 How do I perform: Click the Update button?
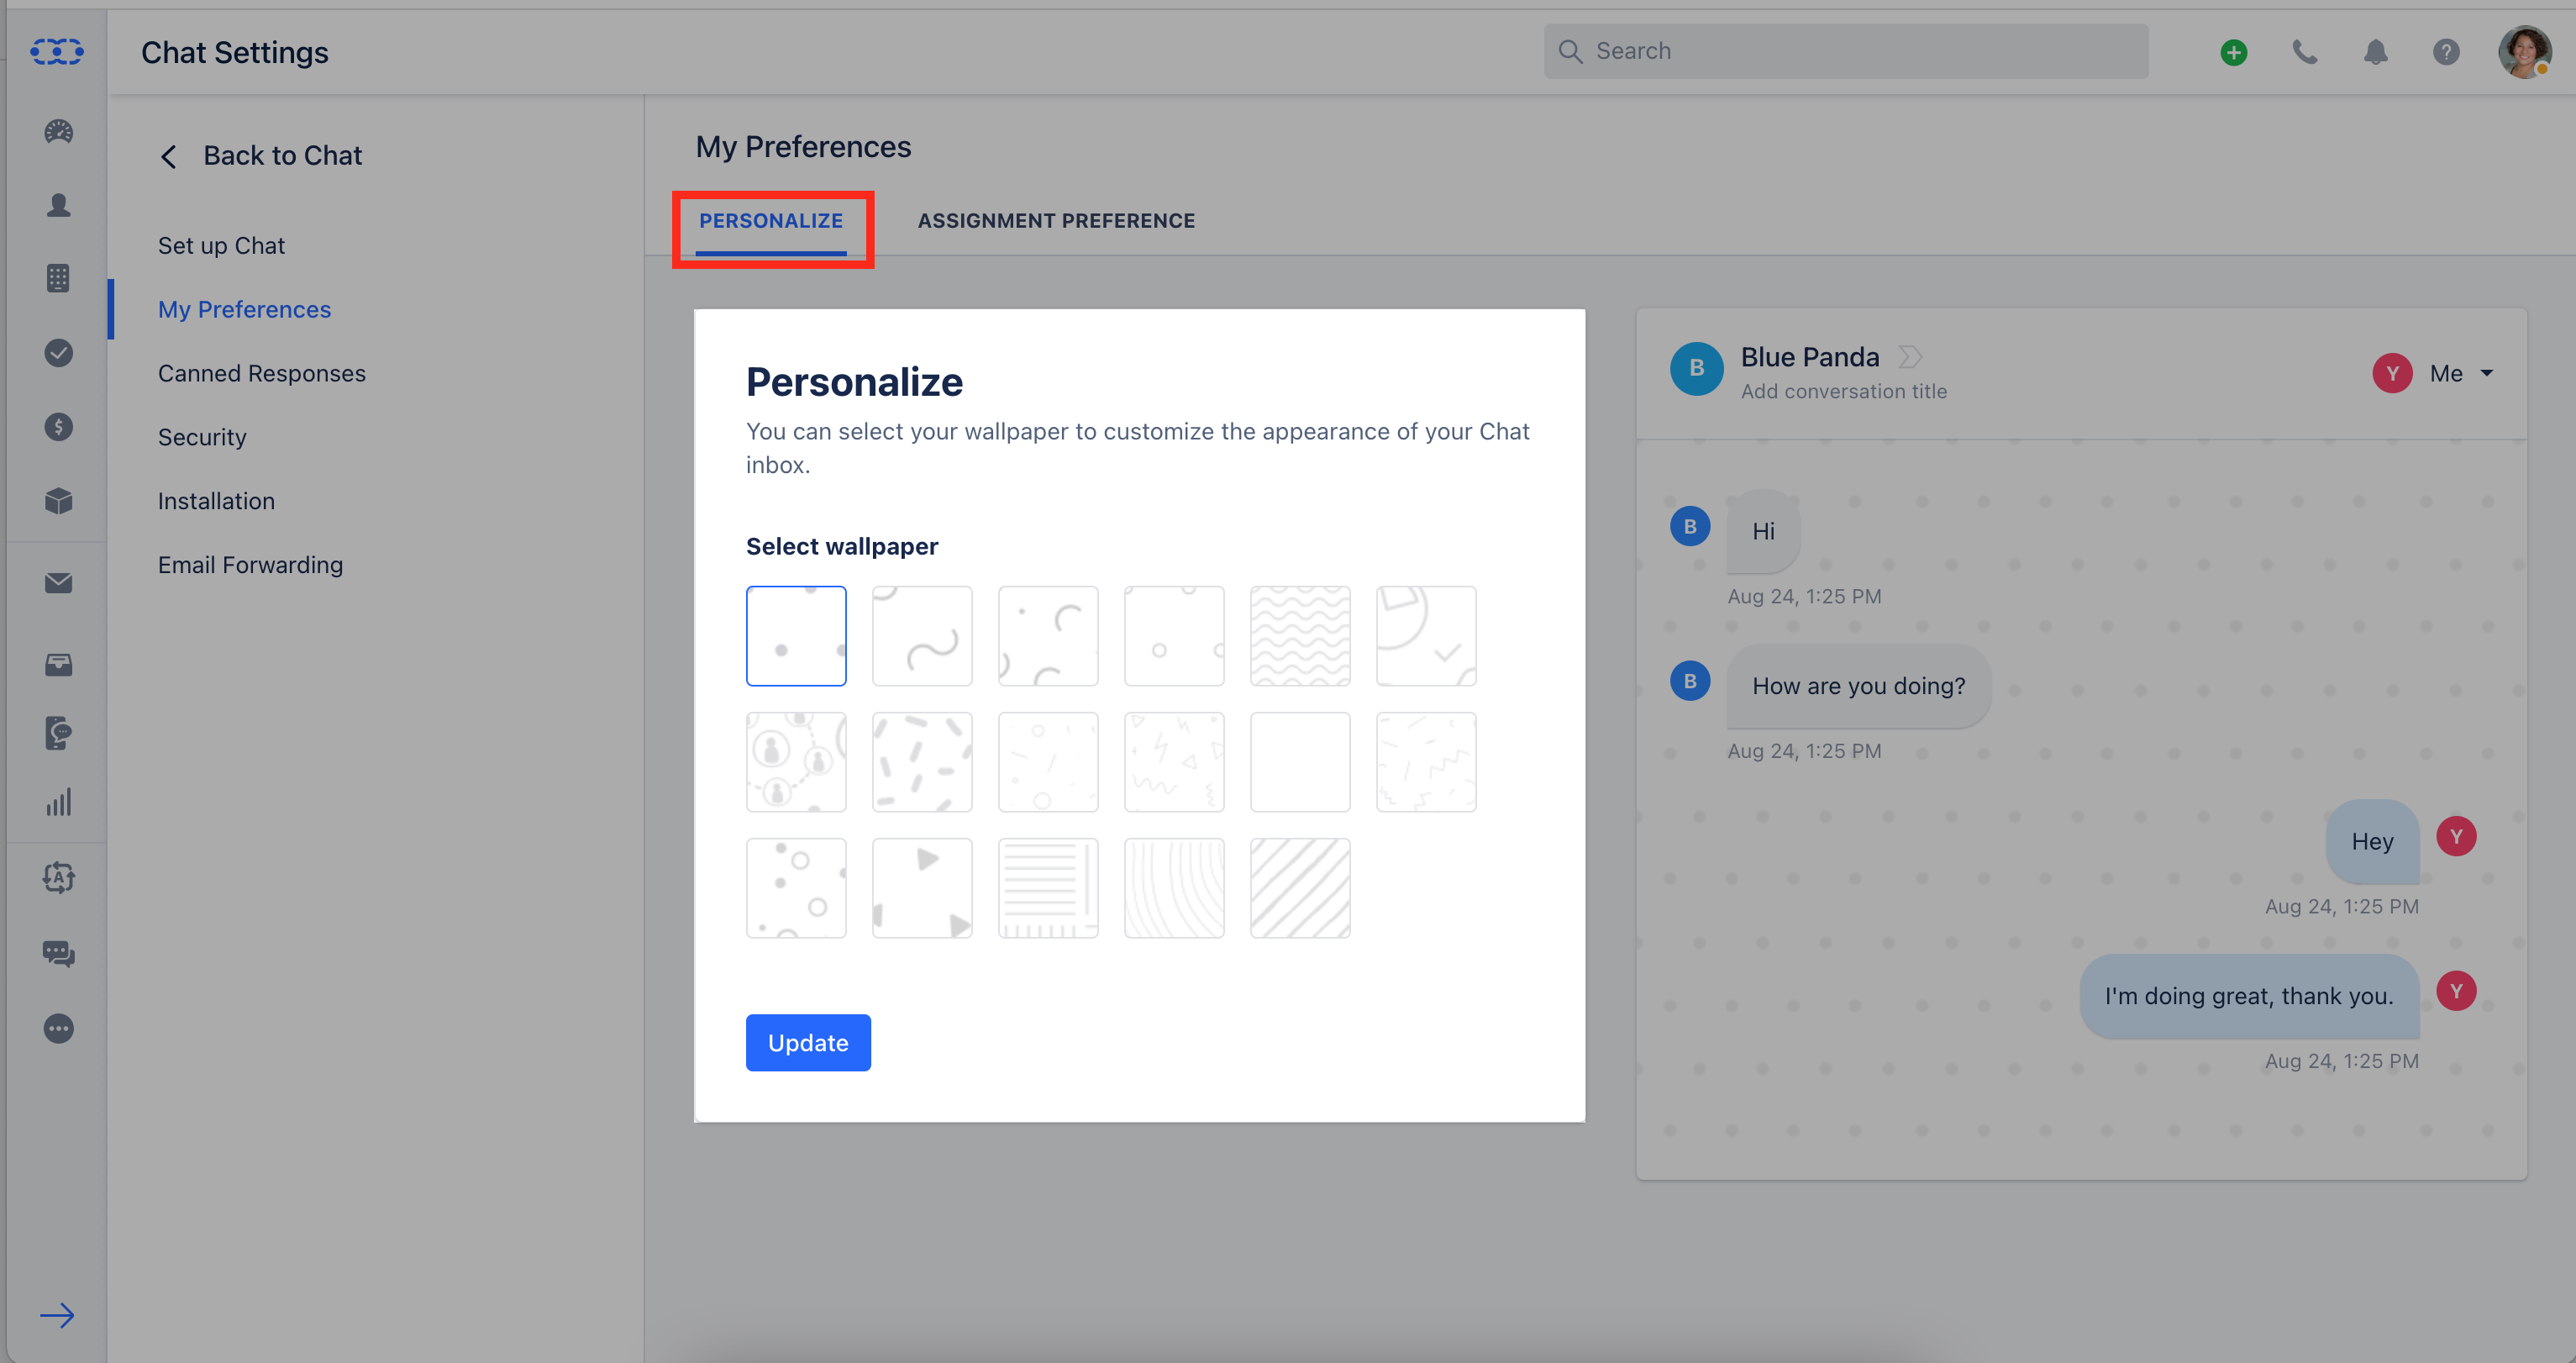pos(808,1043)
